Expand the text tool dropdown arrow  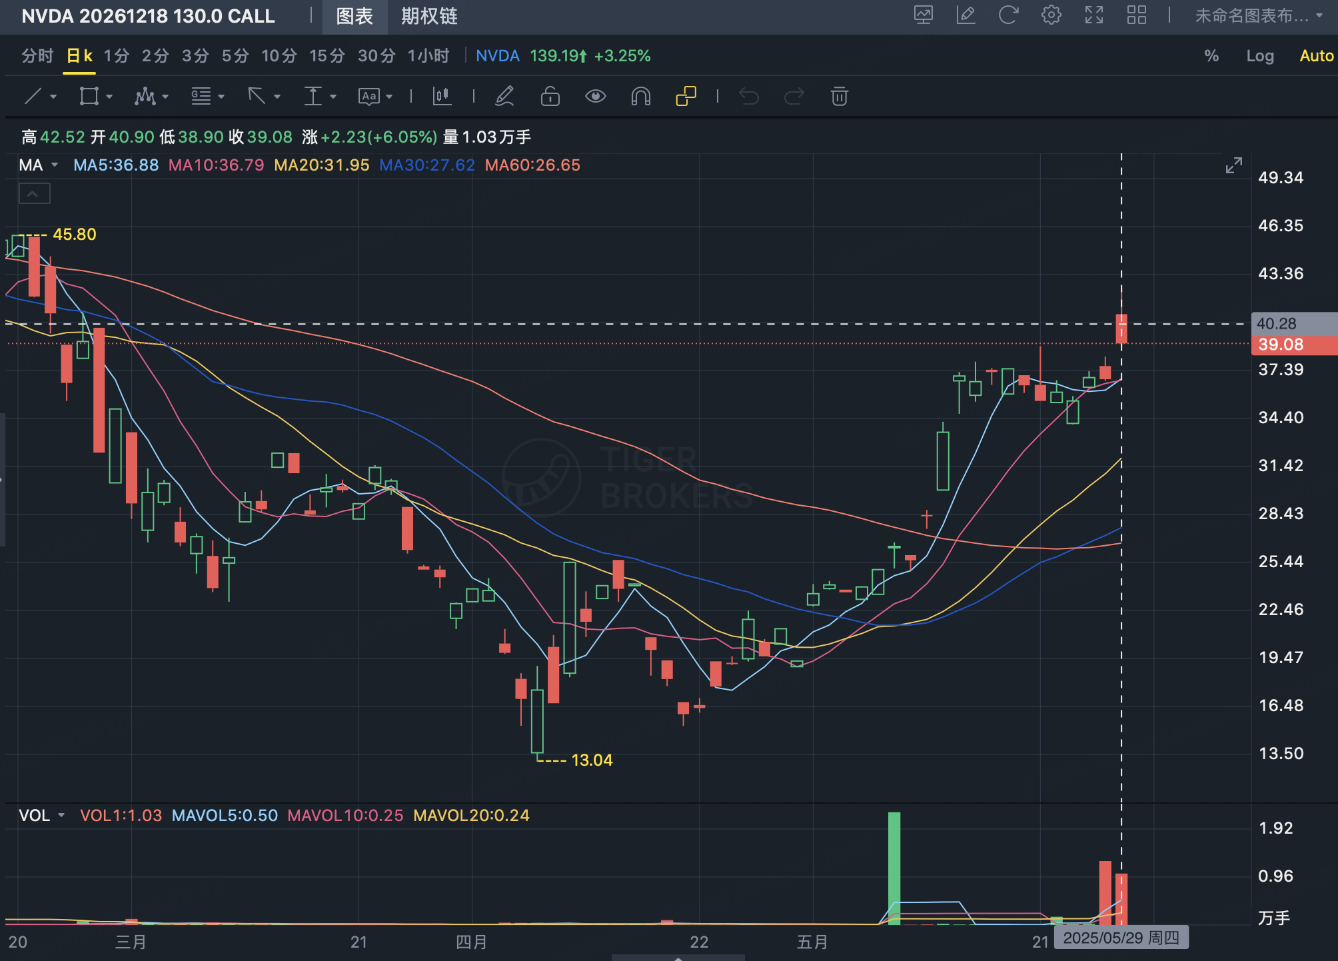tap(389, 97)
